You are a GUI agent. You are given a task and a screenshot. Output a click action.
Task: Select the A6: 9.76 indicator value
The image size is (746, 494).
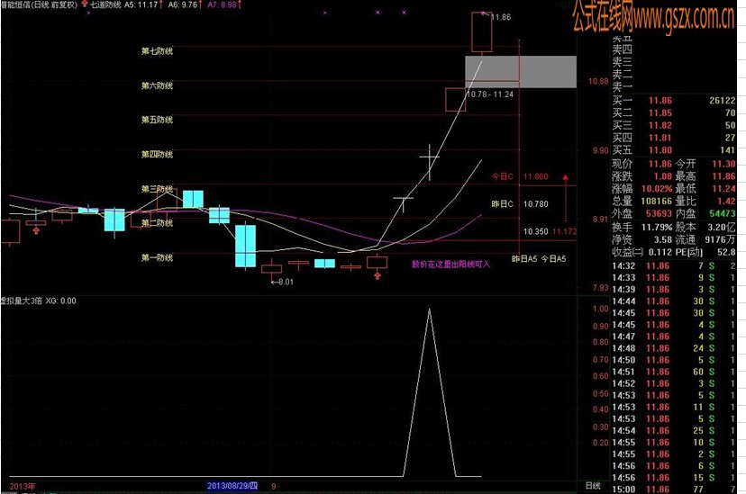click(182, 4)
